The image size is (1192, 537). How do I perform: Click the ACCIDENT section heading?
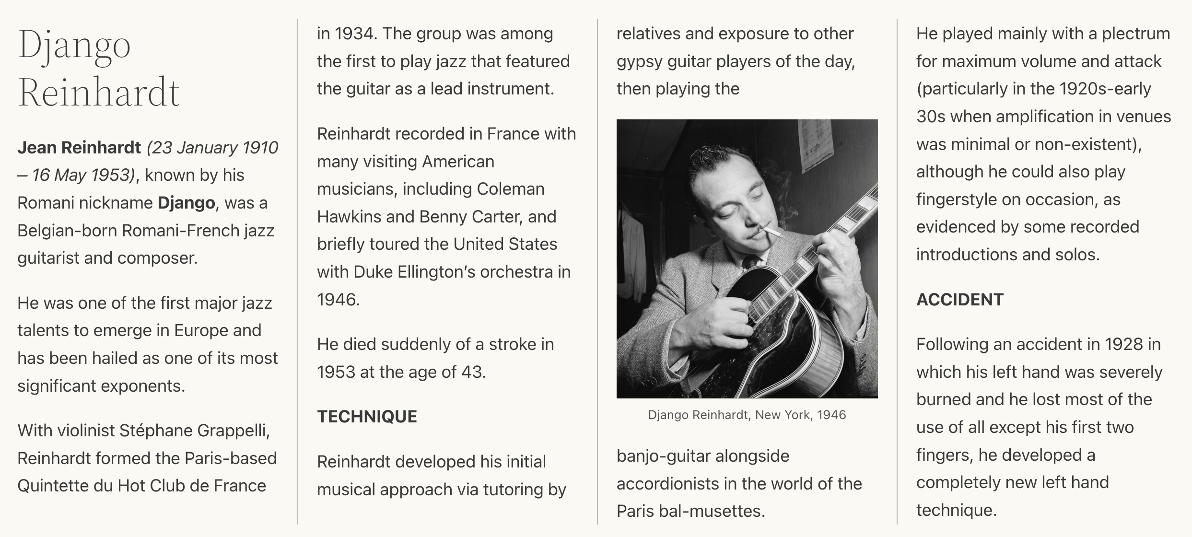click(x=960, y=300)
